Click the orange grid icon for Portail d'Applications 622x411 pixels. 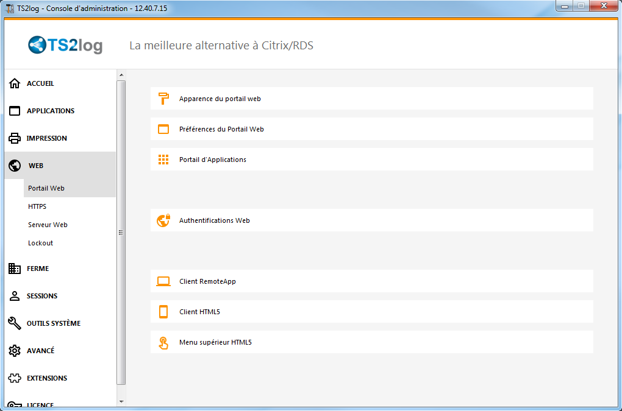[x=163, y=160]
